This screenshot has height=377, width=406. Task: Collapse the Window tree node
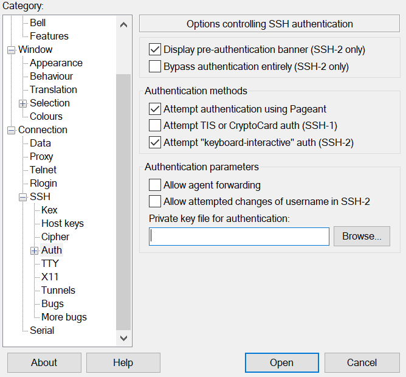[x=11, y=50]
